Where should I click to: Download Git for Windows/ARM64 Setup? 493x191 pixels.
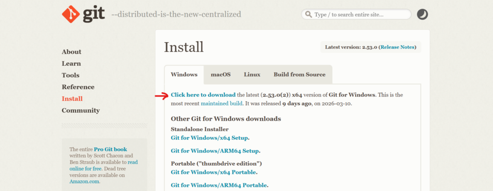tap(215, 151)
